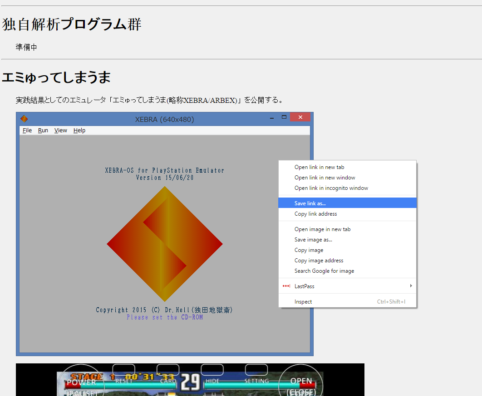Select "Copy image address"
Viewport: 482px width, 396px height.
tap(347, 261)
